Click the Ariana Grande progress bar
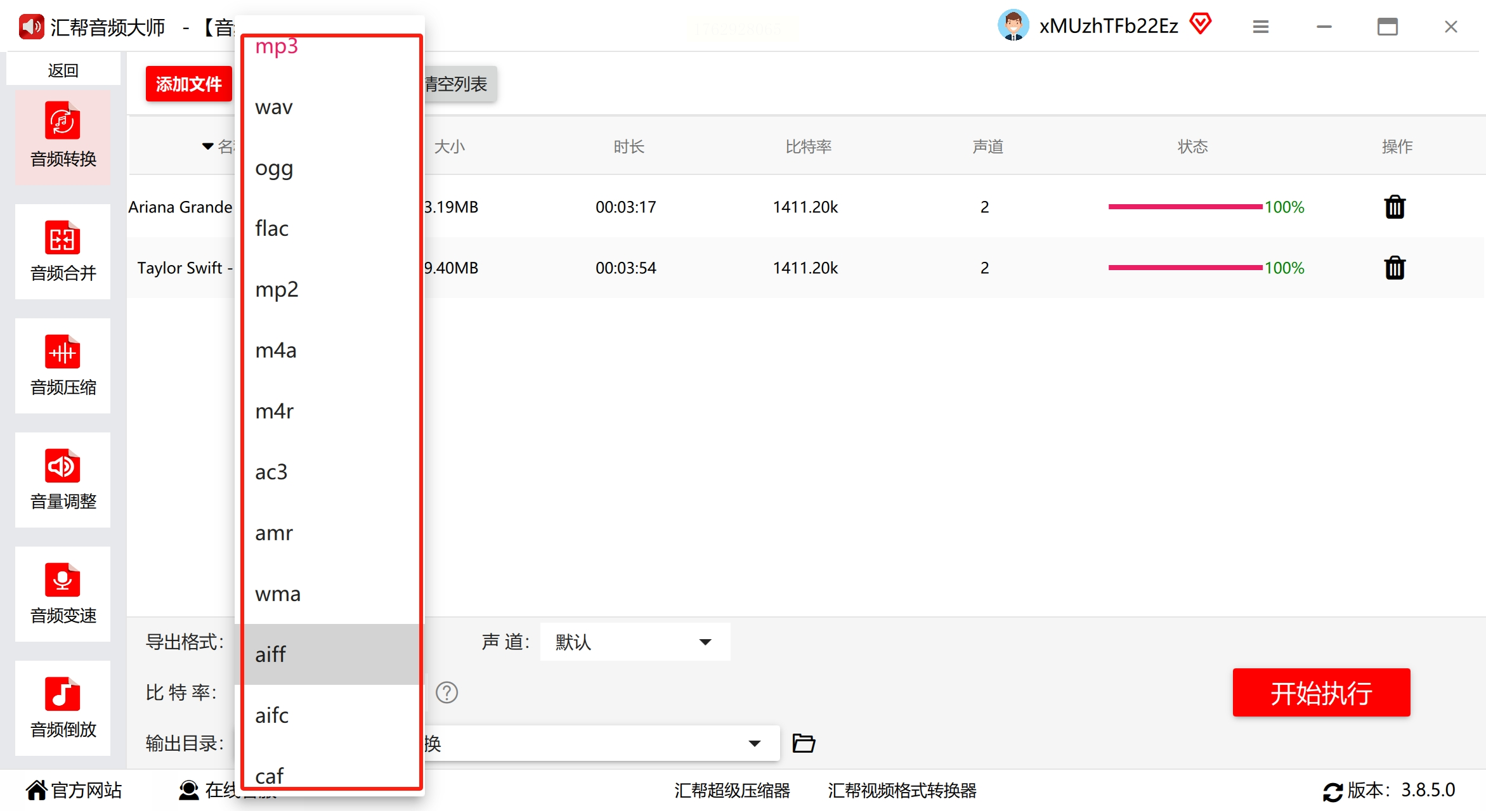The height and width of the screenshot is (811, 1486). pyautogui.click(x=1184, y=207)
